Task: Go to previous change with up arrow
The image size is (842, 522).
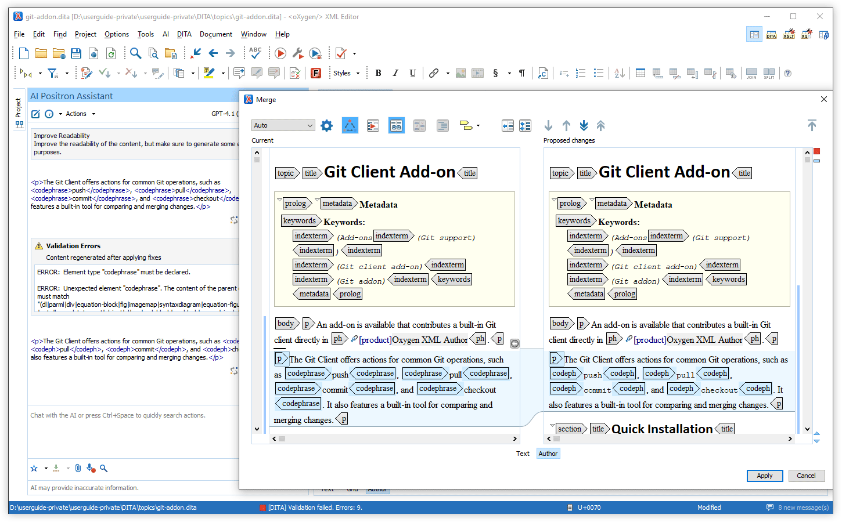Action: (x=566, y=125)
